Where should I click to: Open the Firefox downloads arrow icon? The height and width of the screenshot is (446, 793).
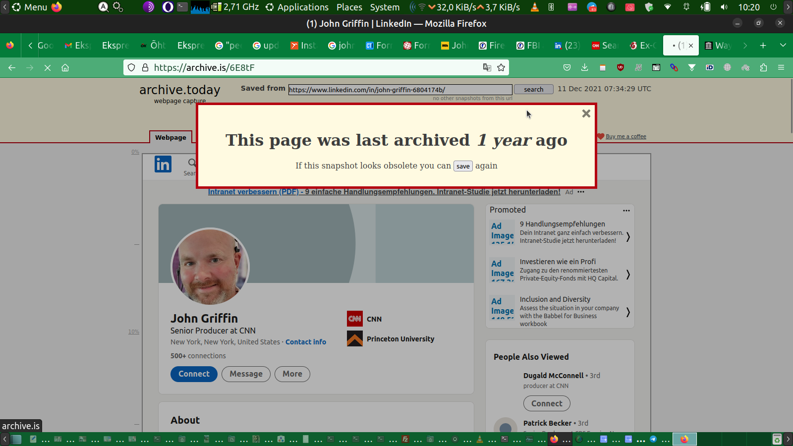point(585,67)
